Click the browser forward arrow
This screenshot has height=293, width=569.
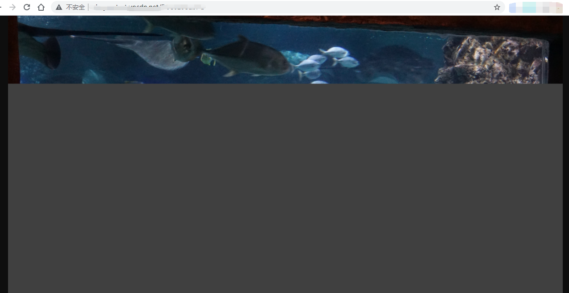point(13,7)
